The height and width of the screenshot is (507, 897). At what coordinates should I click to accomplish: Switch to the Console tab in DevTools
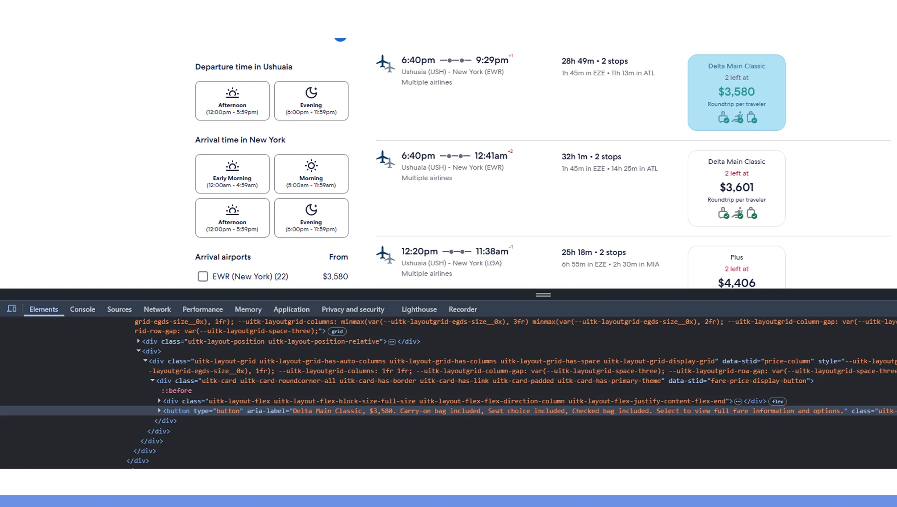click(x=82, y=309)
